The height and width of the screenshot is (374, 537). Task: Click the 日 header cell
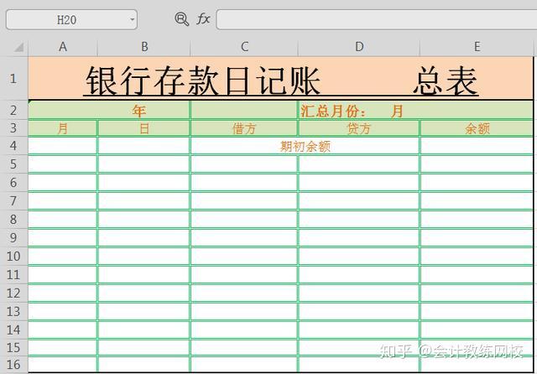point(143,128)
